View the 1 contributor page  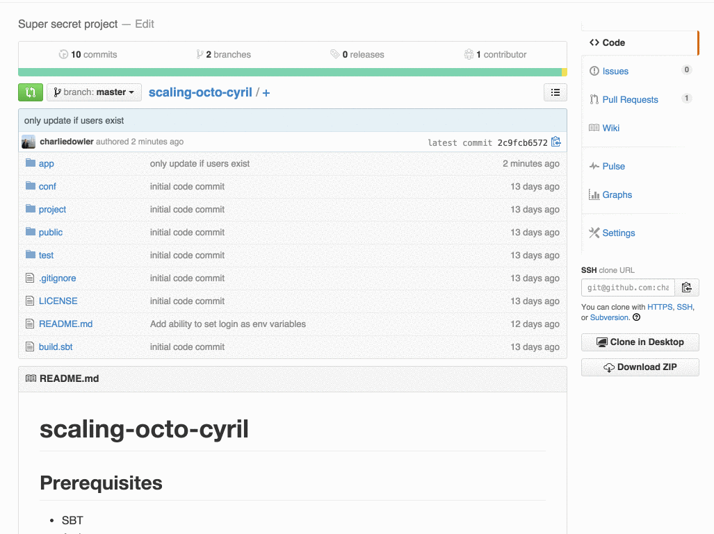coord(496,55)
